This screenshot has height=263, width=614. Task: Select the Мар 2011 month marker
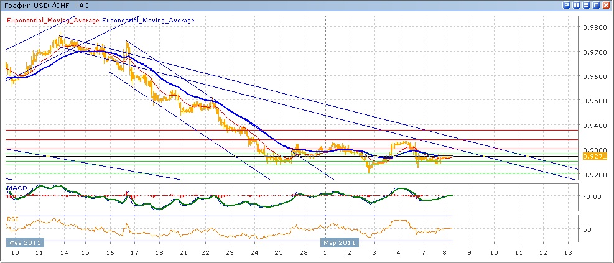click(340, 242)
